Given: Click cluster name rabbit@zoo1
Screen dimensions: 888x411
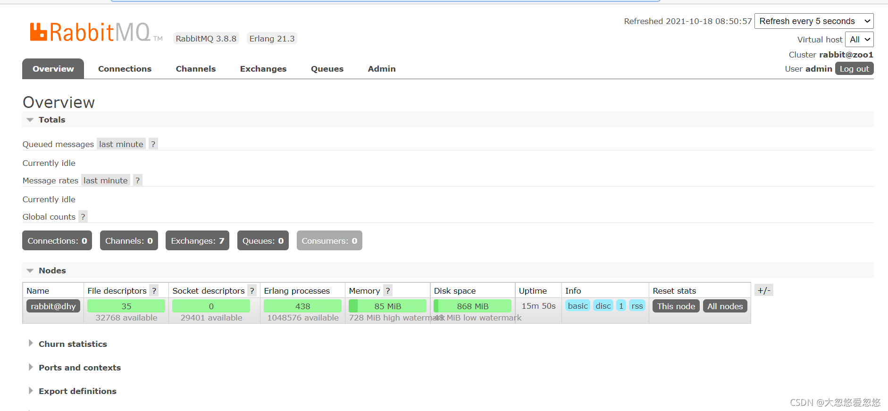Looking at the screenshot, I should coord(846,55).
